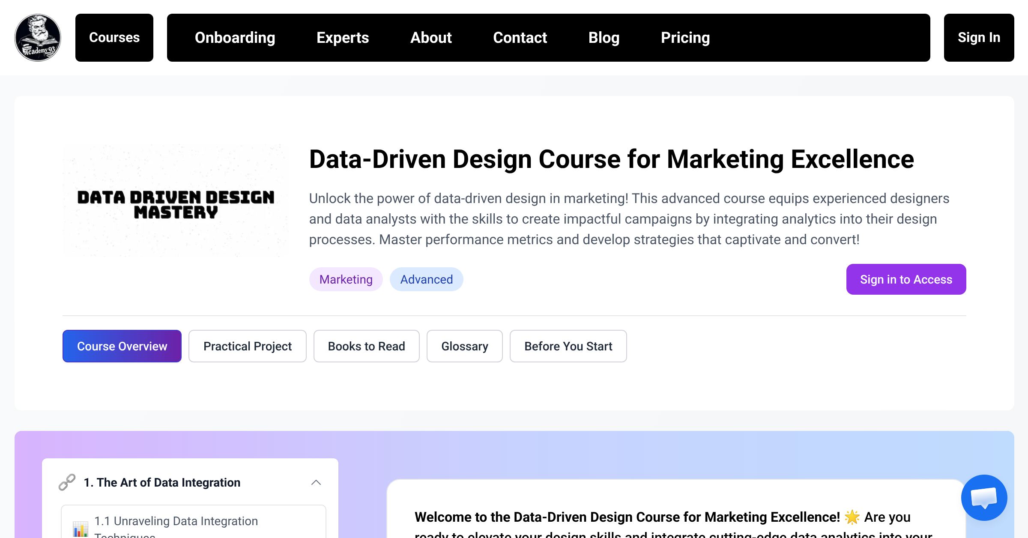Click module title 1. The Art of Data Integration
1028x538 pixels.
(162, 482)
